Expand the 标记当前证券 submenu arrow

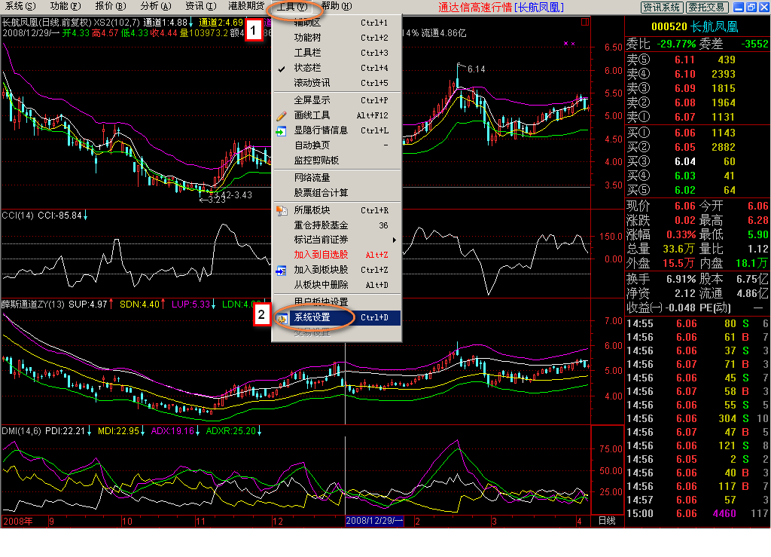[395, 240]
